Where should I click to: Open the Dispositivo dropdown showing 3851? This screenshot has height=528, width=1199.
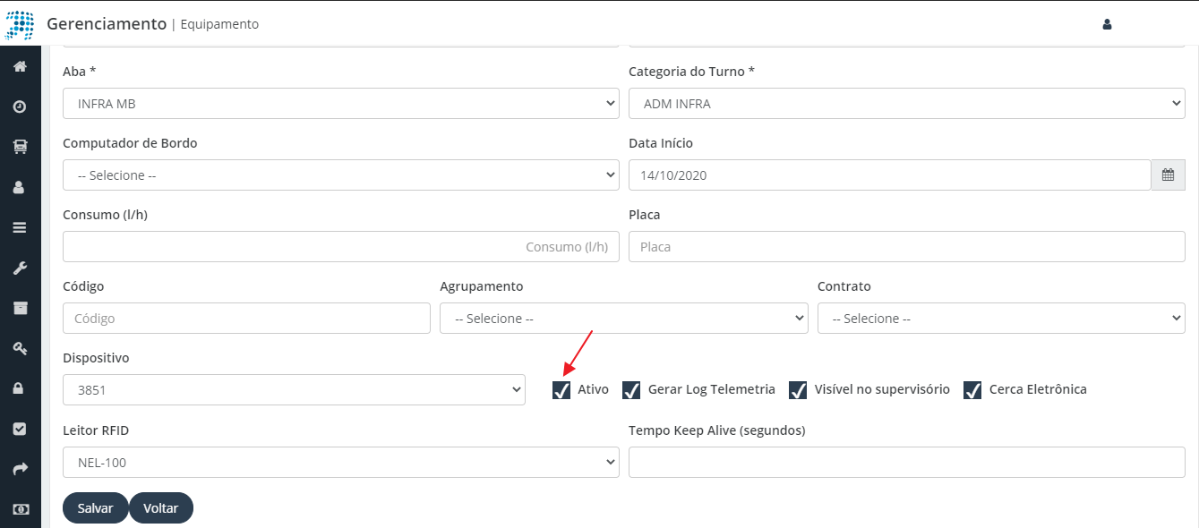(294, 390)
